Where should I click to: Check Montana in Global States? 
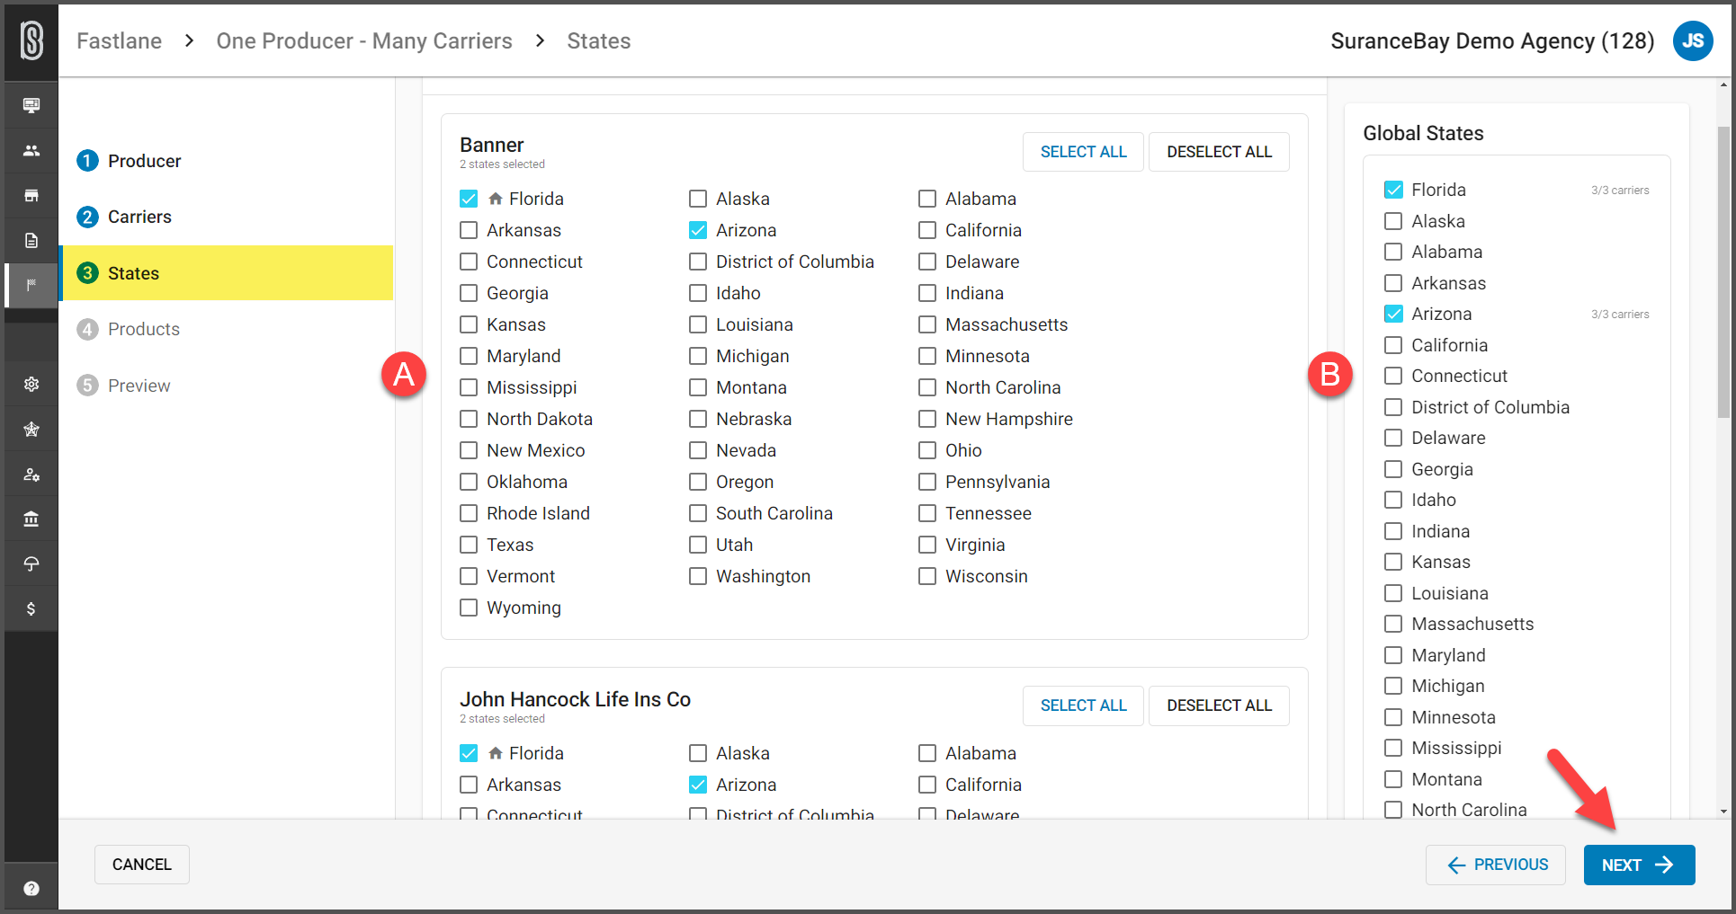[1393, 779]
